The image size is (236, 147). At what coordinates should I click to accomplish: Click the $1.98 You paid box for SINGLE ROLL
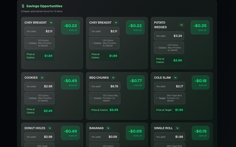point(170,137)
